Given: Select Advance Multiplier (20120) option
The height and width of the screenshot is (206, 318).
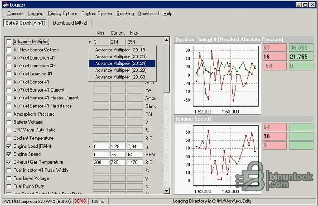Looking at the screenshot, I should click(122, 57).
